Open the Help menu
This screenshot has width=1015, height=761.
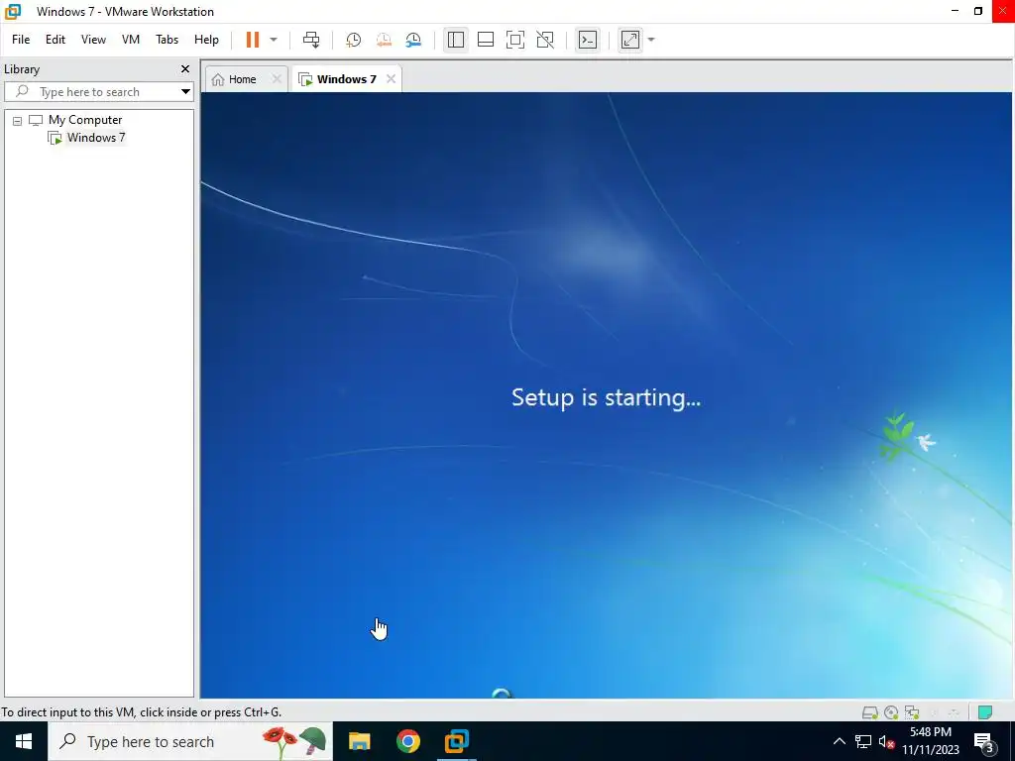point(206,40)
